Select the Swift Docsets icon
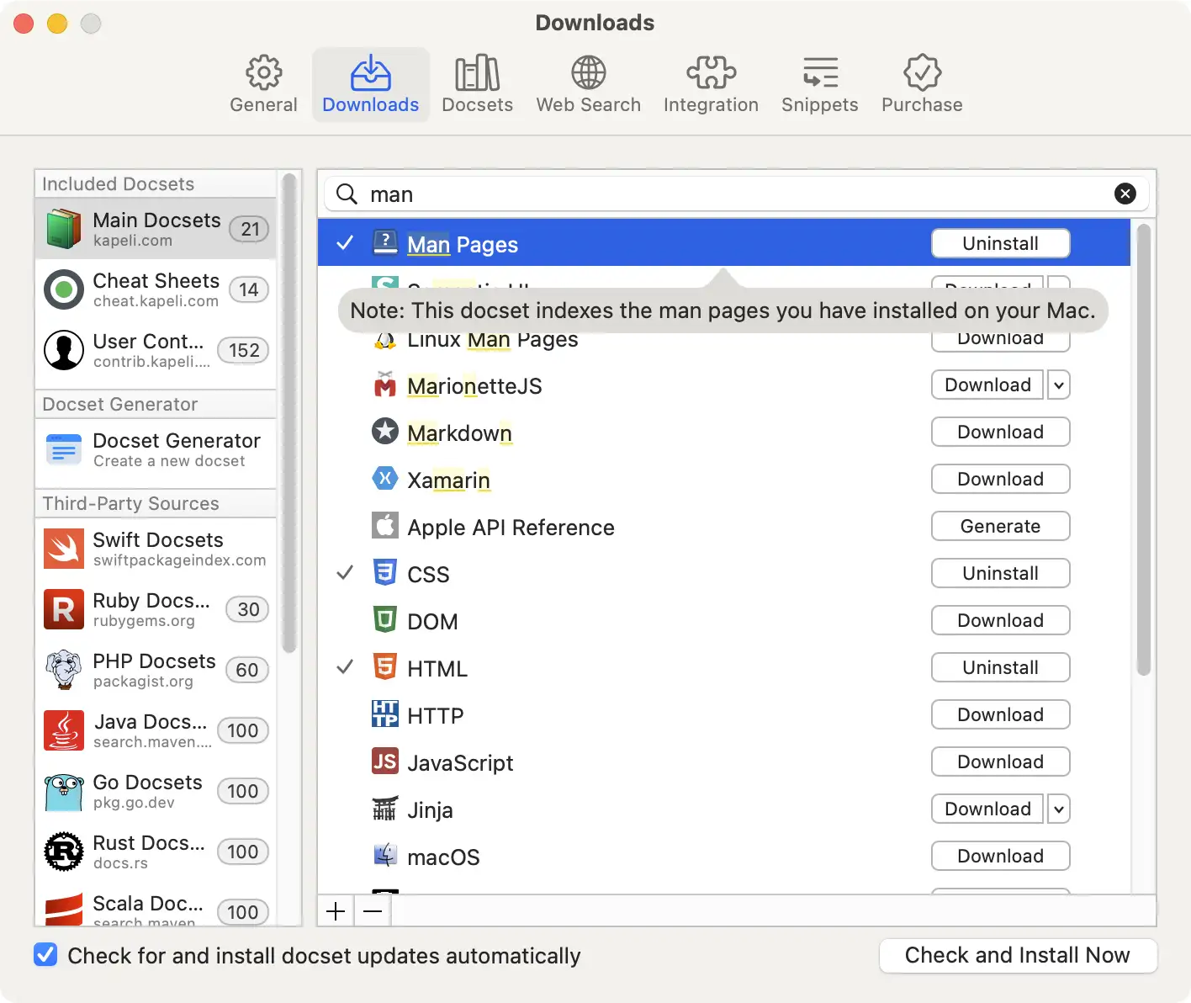This screenshot has height=1003, width=1191. pos(64,549)
